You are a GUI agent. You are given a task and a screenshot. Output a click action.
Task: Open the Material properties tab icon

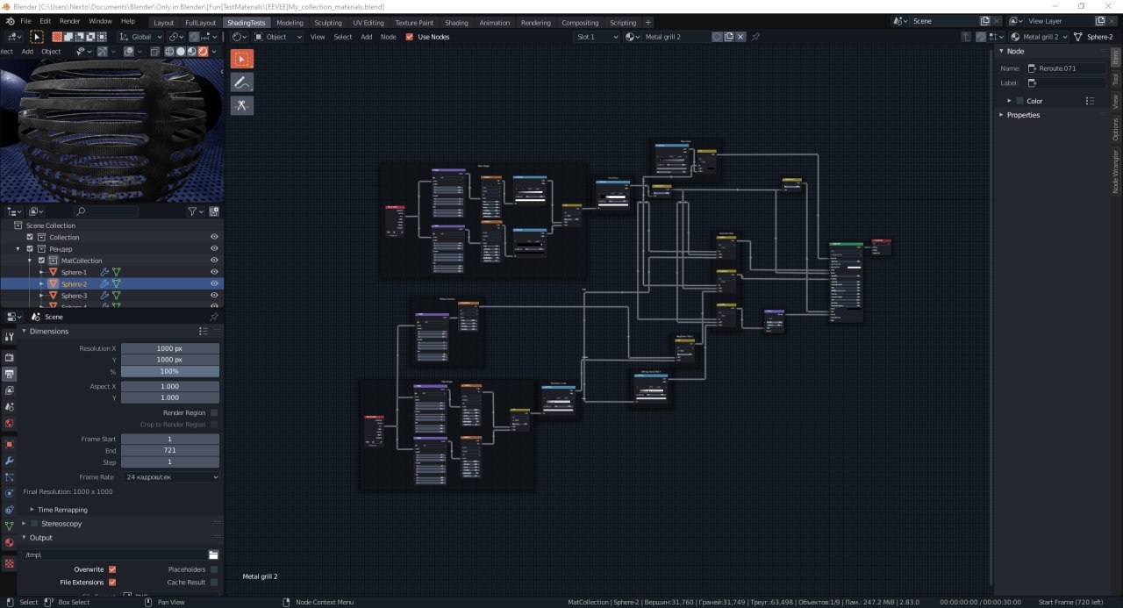tap(10, 542)
